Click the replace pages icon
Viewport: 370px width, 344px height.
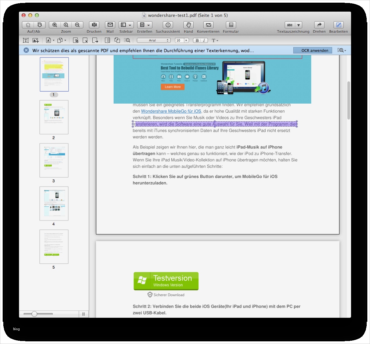point(117,41)
